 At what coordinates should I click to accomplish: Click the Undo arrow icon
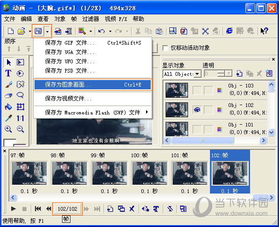tap(102, 31)
